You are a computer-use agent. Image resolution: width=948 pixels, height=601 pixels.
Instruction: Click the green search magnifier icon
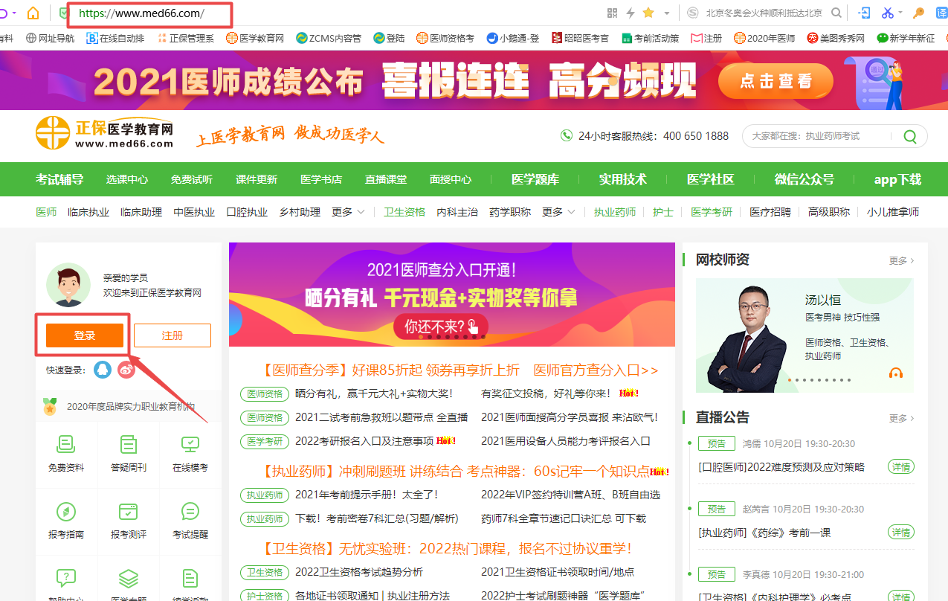coord(909,136)
